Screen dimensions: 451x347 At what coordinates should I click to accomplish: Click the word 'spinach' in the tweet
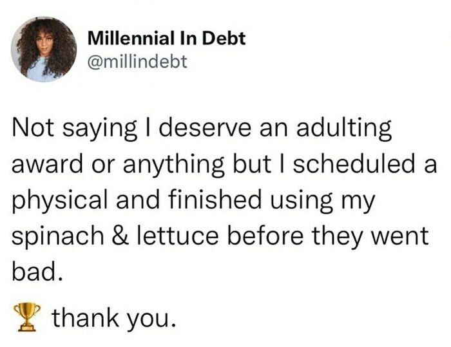[x=57, y=237]
